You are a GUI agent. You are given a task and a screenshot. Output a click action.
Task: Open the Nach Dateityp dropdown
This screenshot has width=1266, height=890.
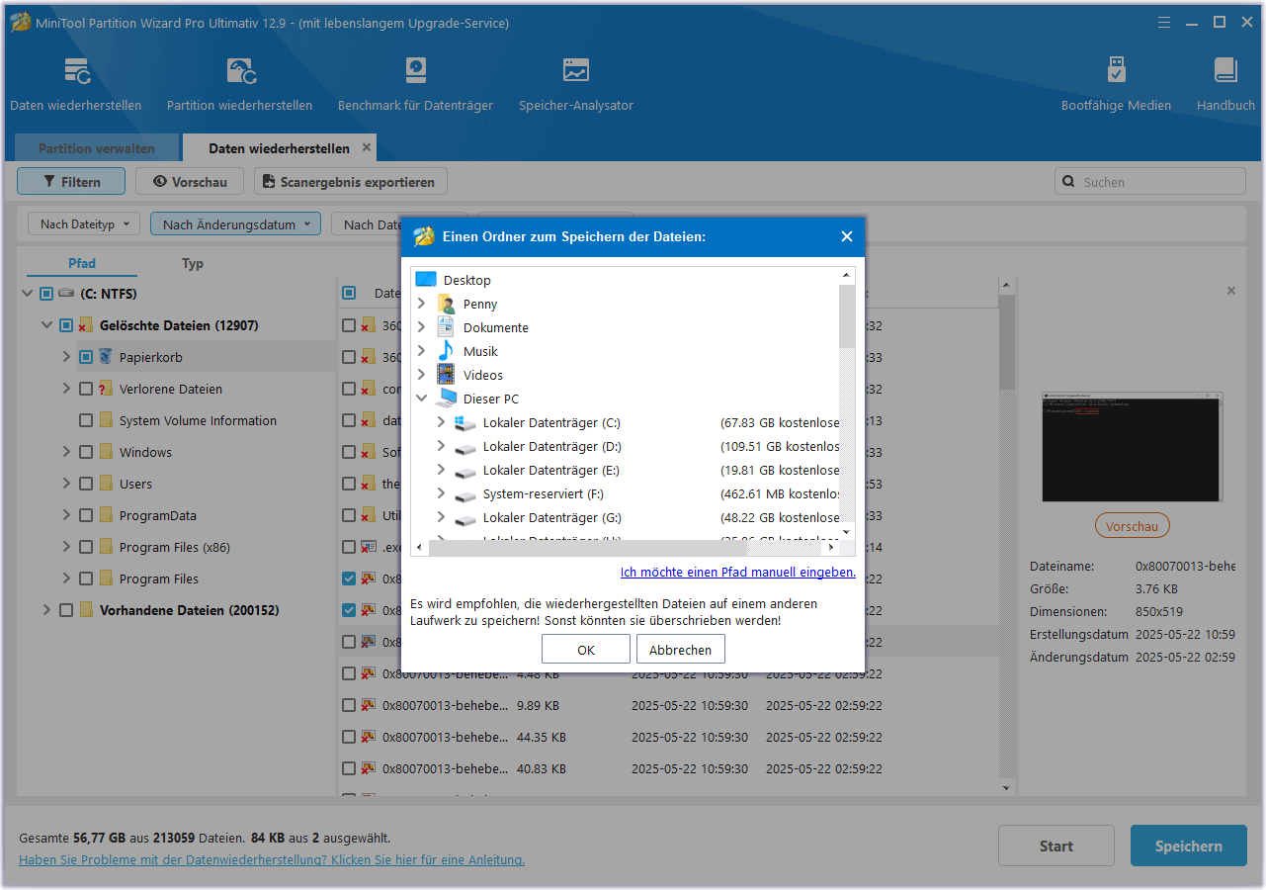(84, 224)
